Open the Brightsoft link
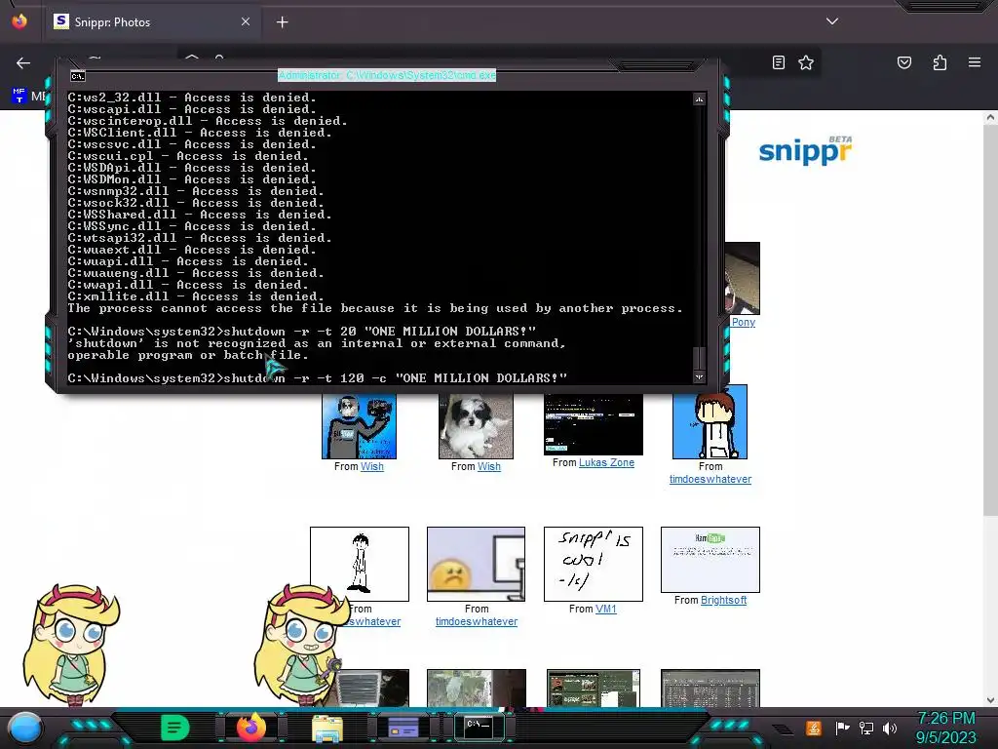Viewport: 998px width, 749px height. tap(724, 600)
